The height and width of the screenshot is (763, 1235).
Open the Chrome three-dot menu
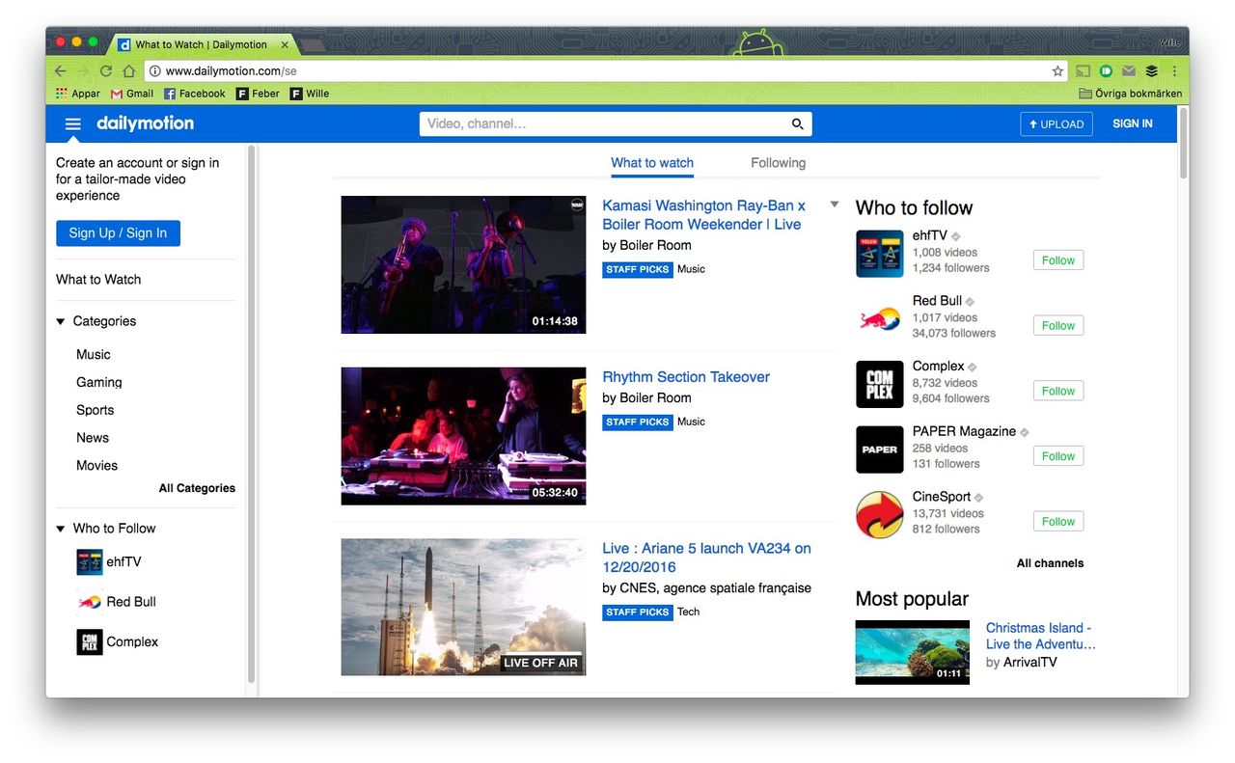(1174, 71)
